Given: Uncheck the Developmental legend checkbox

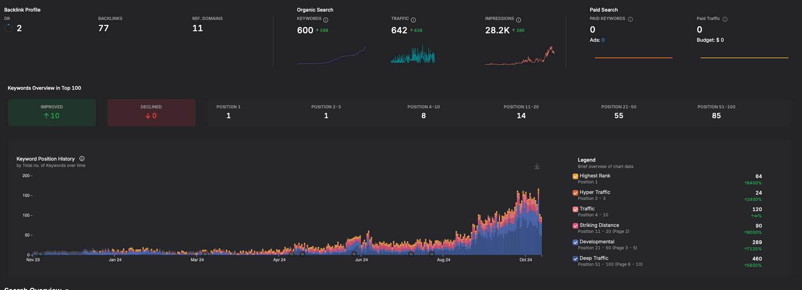Looking at the screenshot, I should click(575, 242).
